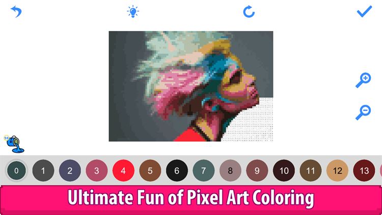Select pink color swatch 3
Viewport: 382px width, 215px height.
(97, 170)
